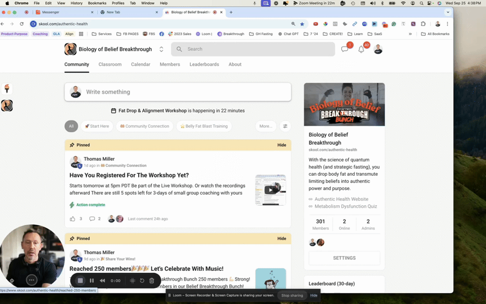Delete the Loom recording with the trash icon

[x=152, y=280]
